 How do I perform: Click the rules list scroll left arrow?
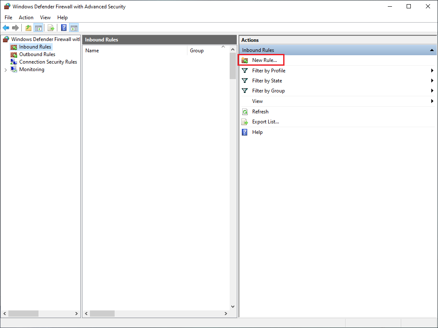pyautogui.click(x=86, y=314)
